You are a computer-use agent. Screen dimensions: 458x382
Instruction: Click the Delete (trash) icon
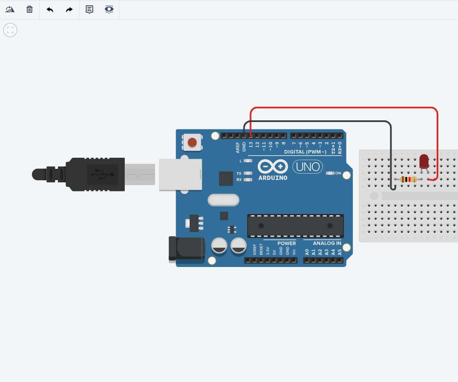point(29,9)
